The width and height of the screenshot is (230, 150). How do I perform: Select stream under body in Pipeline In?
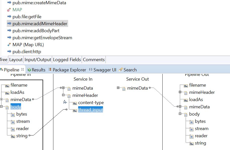pyautogui.click(x=23, y=121)
